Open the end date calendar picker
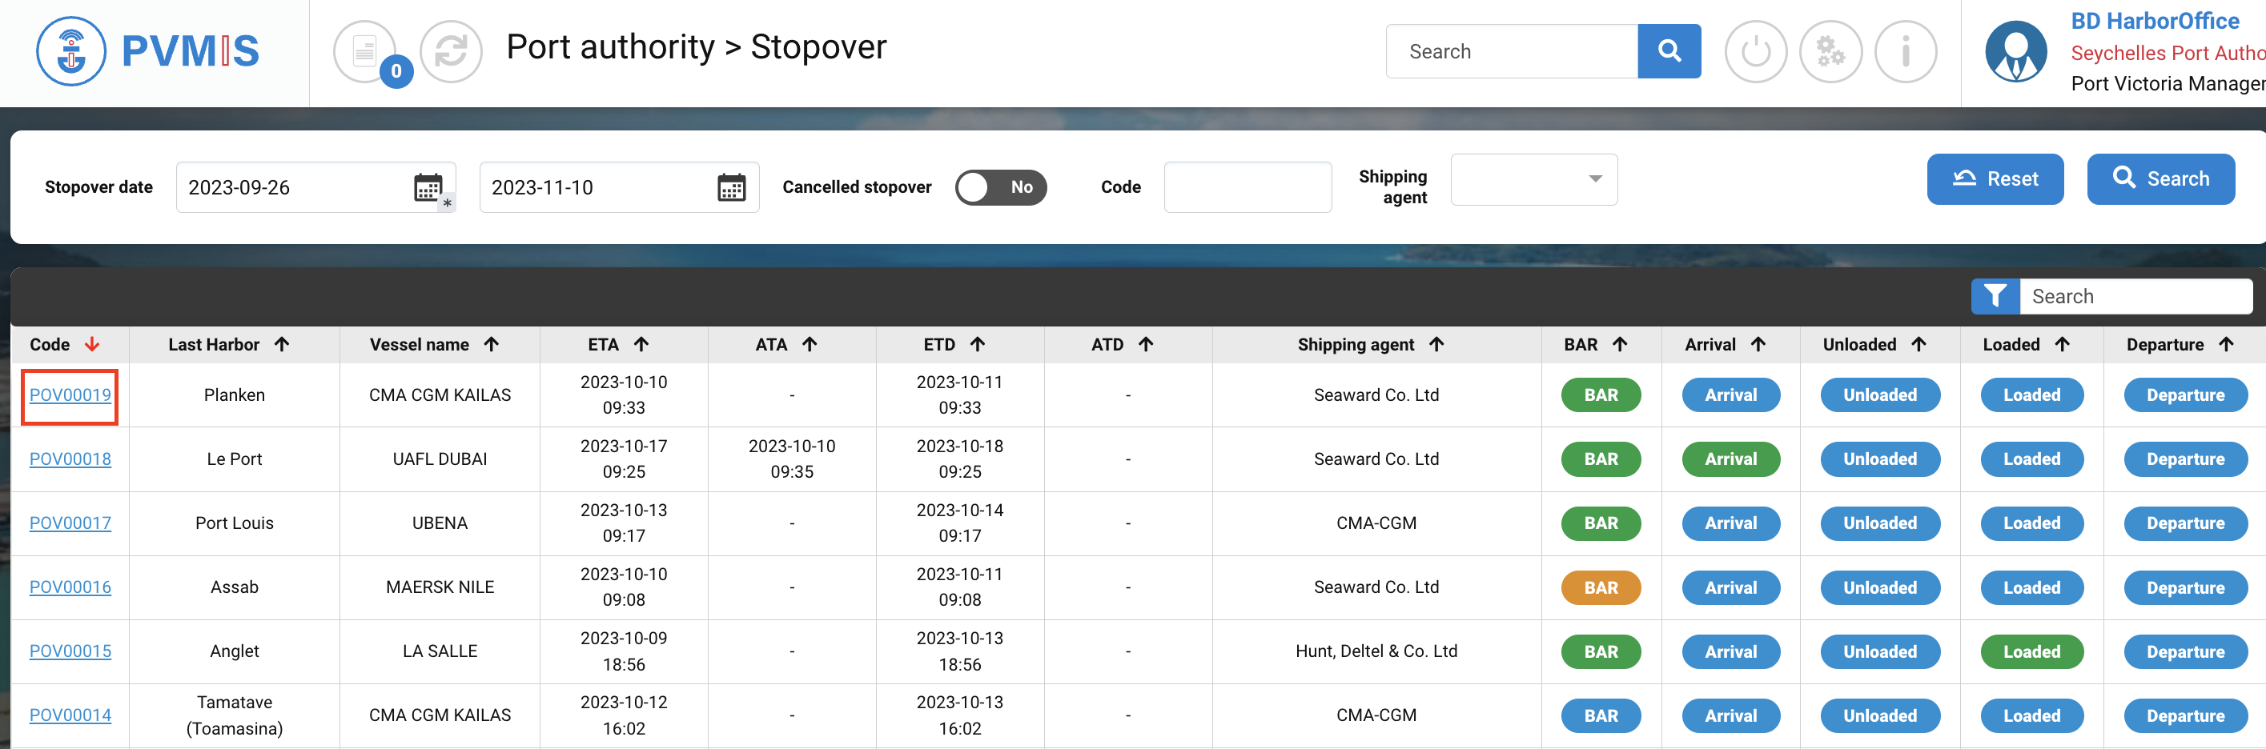 (731, 187)
